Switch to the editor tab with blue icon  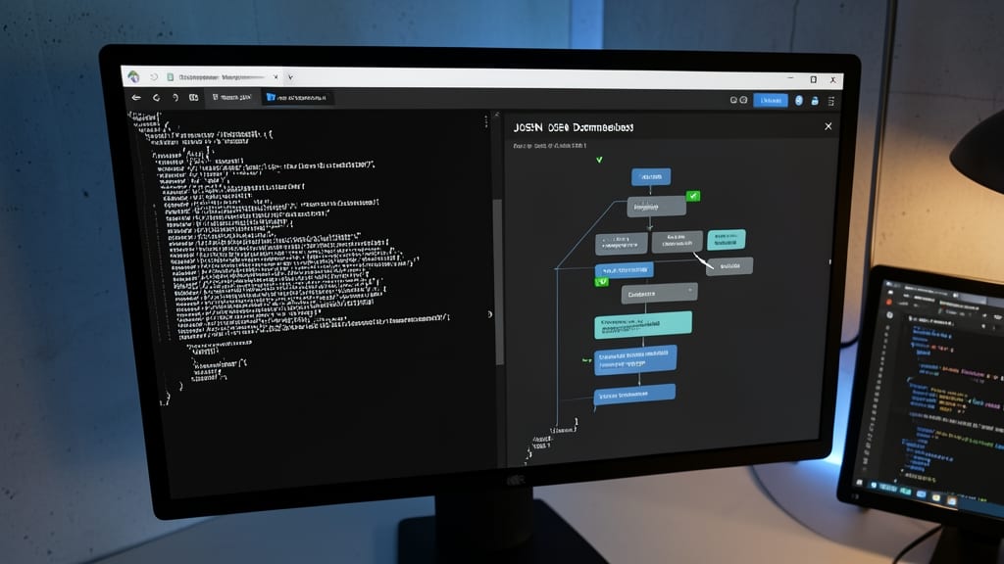pyautogui.click(x=296, y=98)
